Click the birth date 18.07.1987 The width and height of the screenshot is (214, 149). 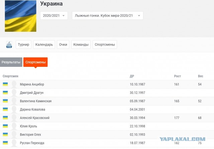click(x=137, y=143)
